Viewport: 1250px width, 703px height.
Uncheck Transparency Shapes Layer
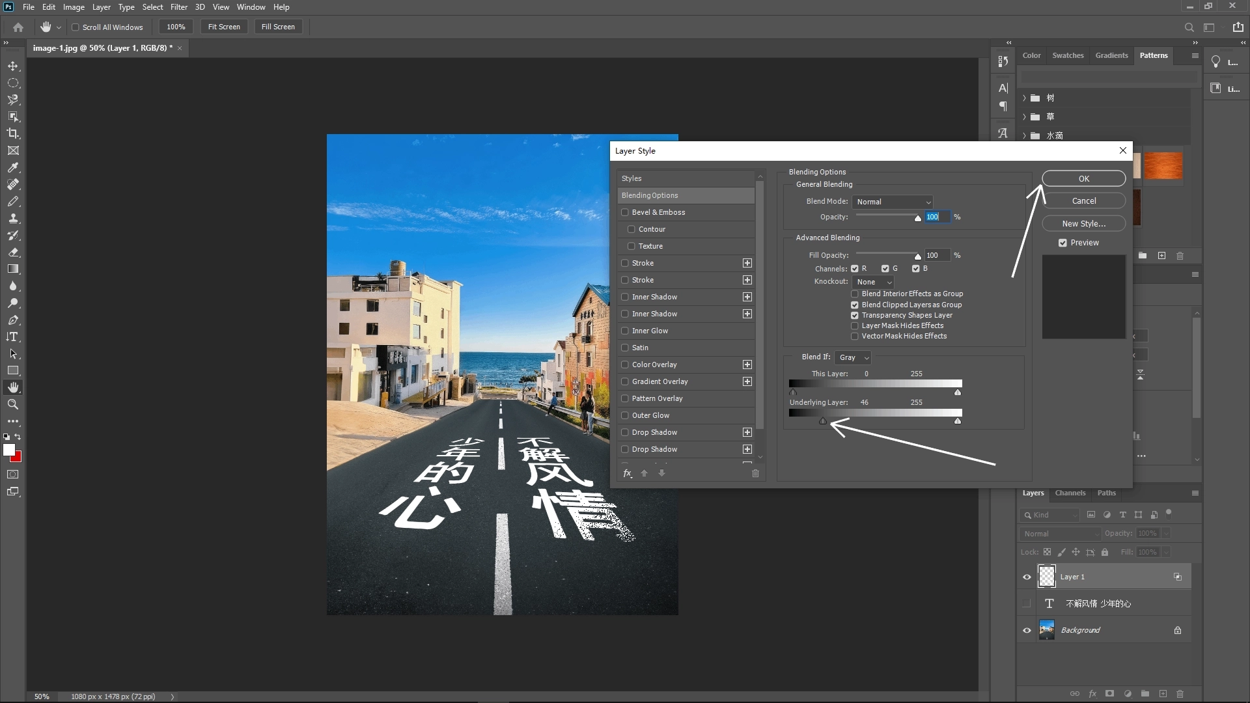coord(854,315)
